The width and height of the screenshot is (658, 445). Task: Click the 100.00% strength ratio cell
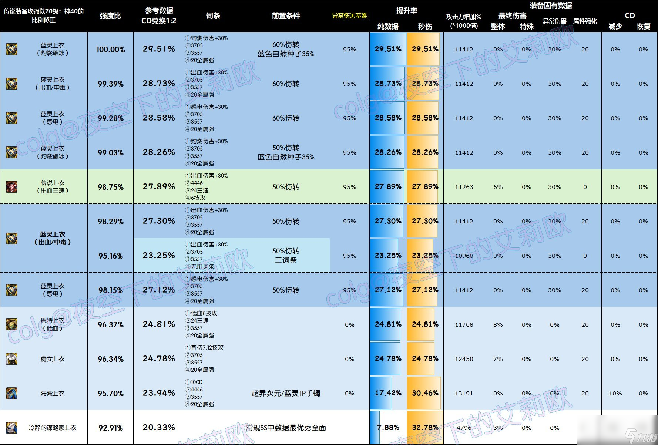tap(110, 49)
